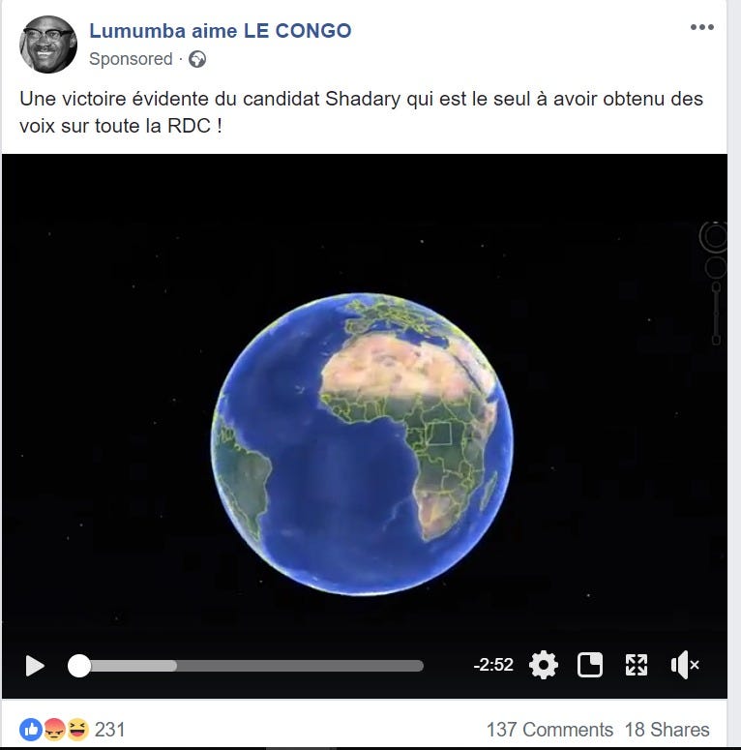
Task: Click the Angry reaction icon
Action: [x=54, y=730]
